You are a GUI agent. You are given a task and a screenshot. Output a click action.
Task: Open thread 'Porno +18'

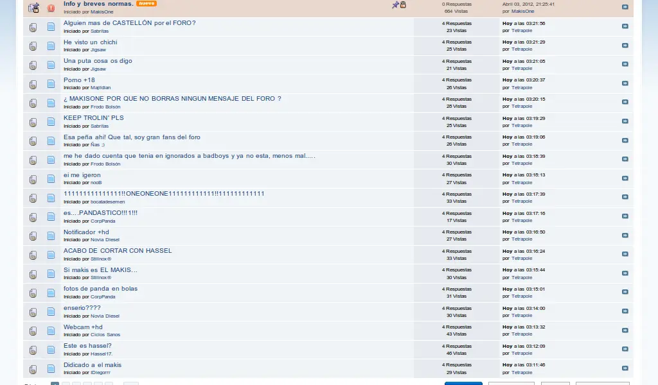coord(79,80)
